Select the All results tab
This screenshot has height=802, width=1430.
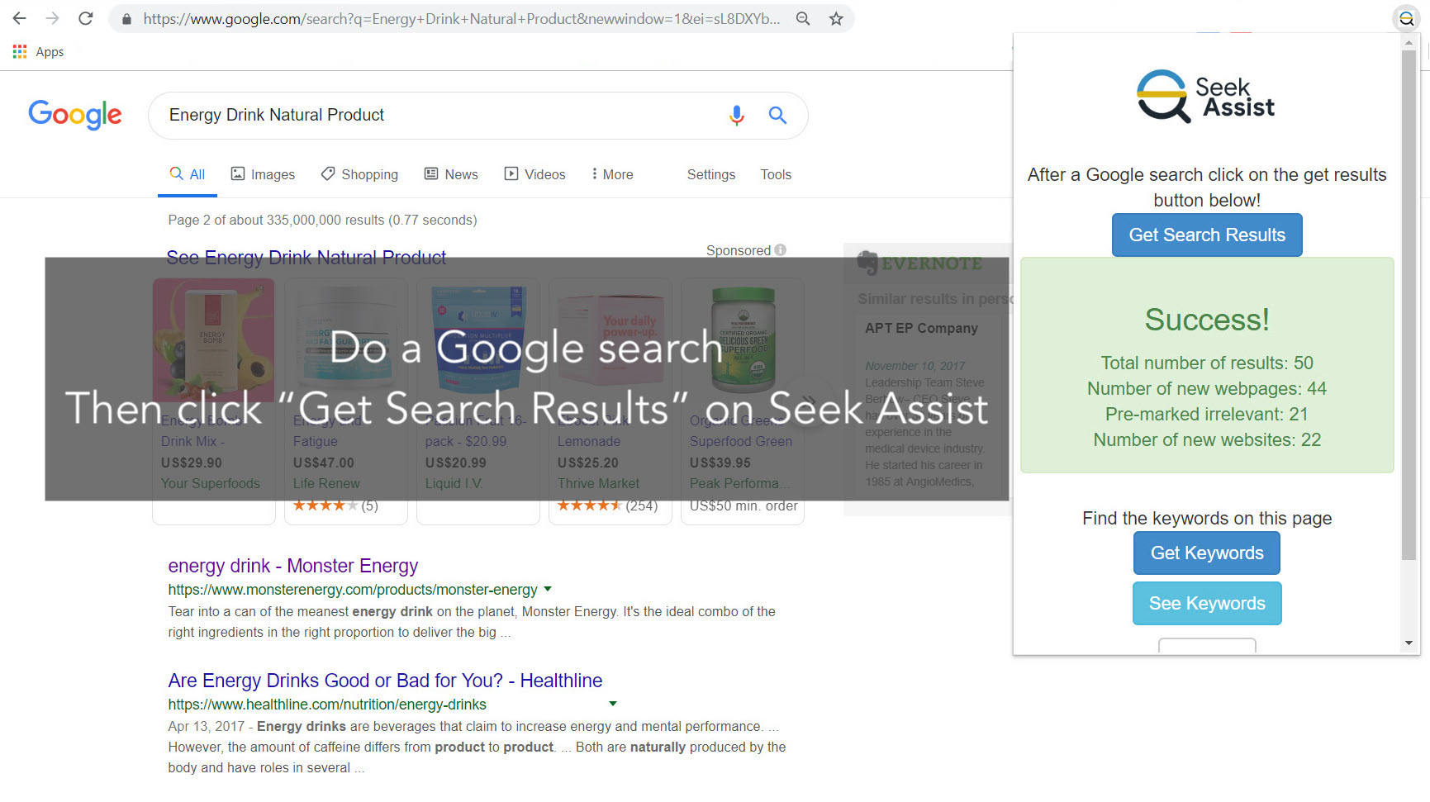coord(188,174)
